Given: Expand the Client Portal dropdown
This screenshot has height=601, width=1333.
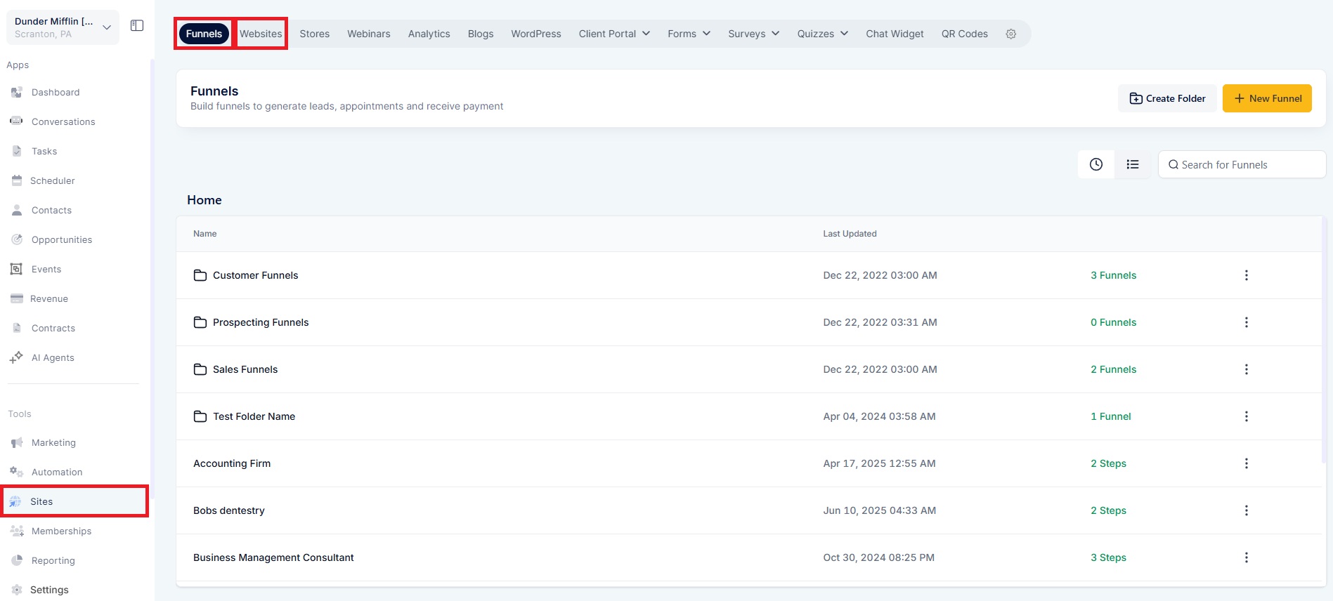Looking at the screenshot, I should 614,34.
